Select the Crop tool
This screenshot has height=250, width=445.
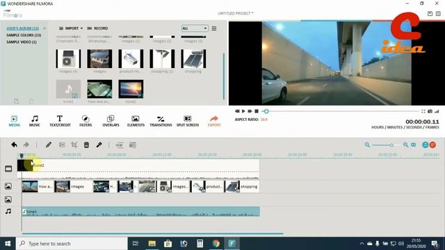click(74, 145)
